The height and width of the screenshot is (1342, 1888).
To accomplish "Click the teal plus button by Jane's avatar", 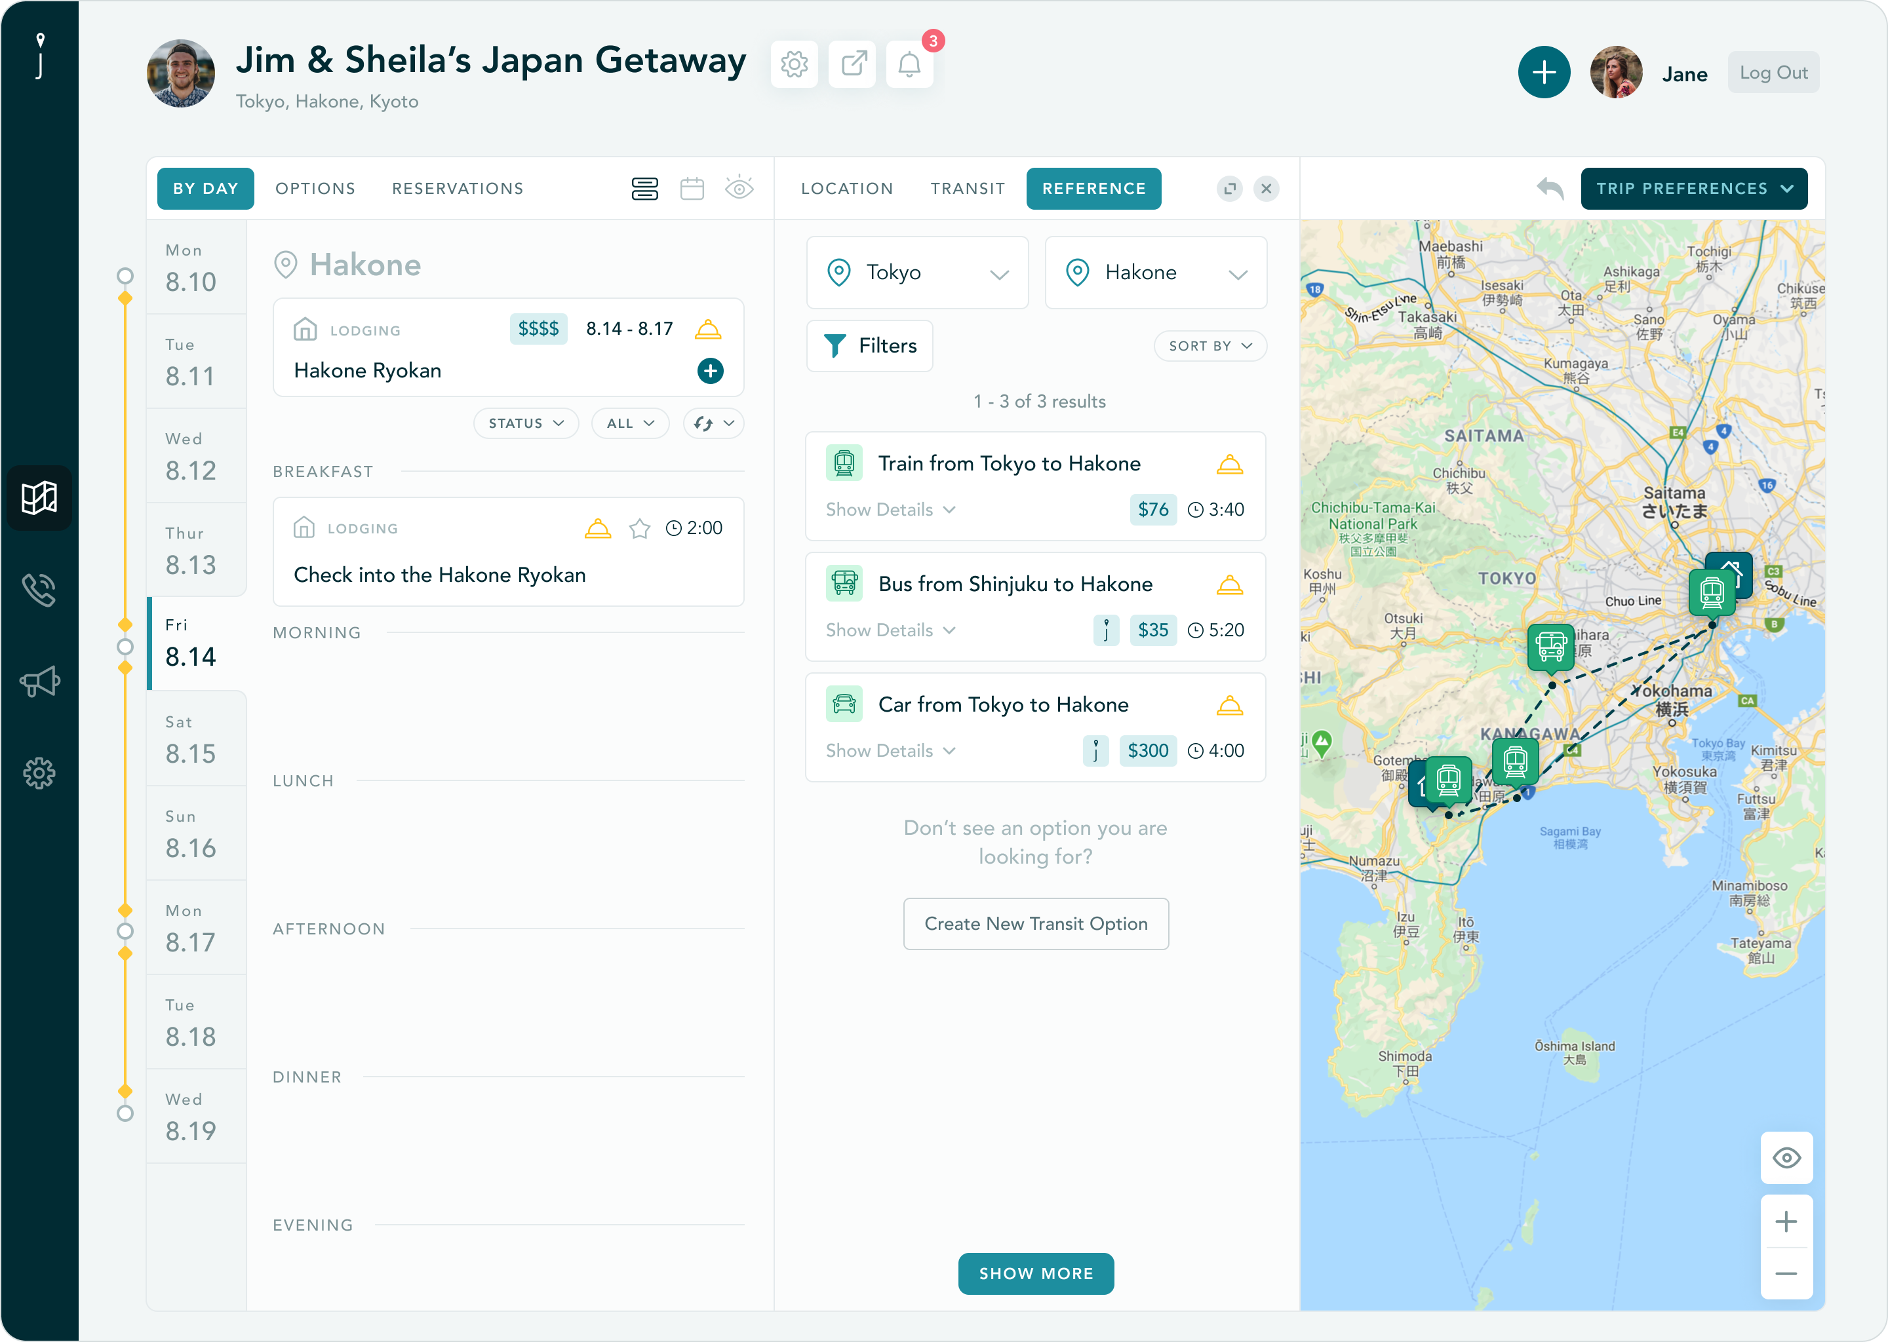I will 1543,73.
